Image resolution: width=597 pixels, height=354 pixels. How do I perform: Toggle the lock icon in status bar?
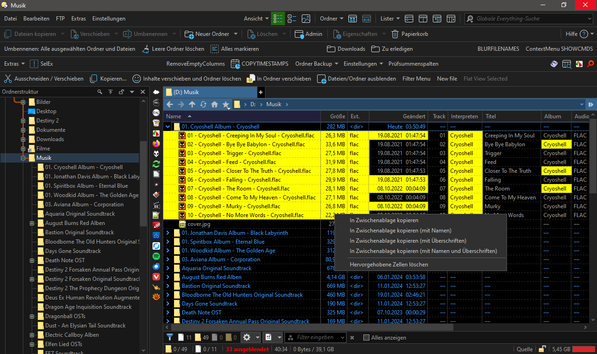coord(542,349)
